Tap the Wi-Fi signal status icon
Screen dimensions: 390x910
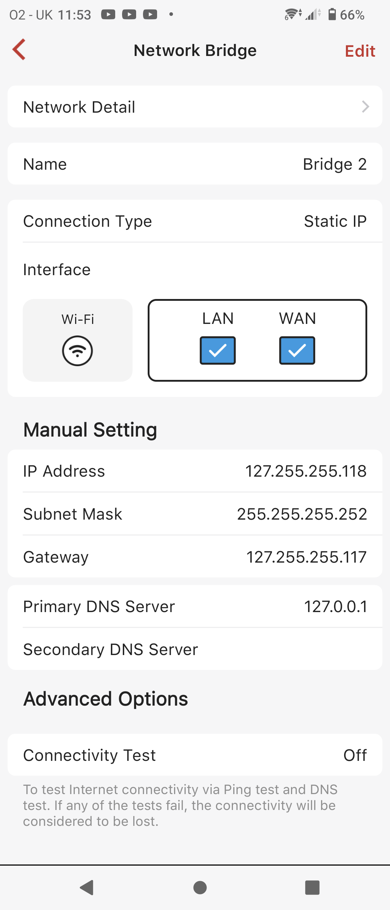[x=293, y=14]
